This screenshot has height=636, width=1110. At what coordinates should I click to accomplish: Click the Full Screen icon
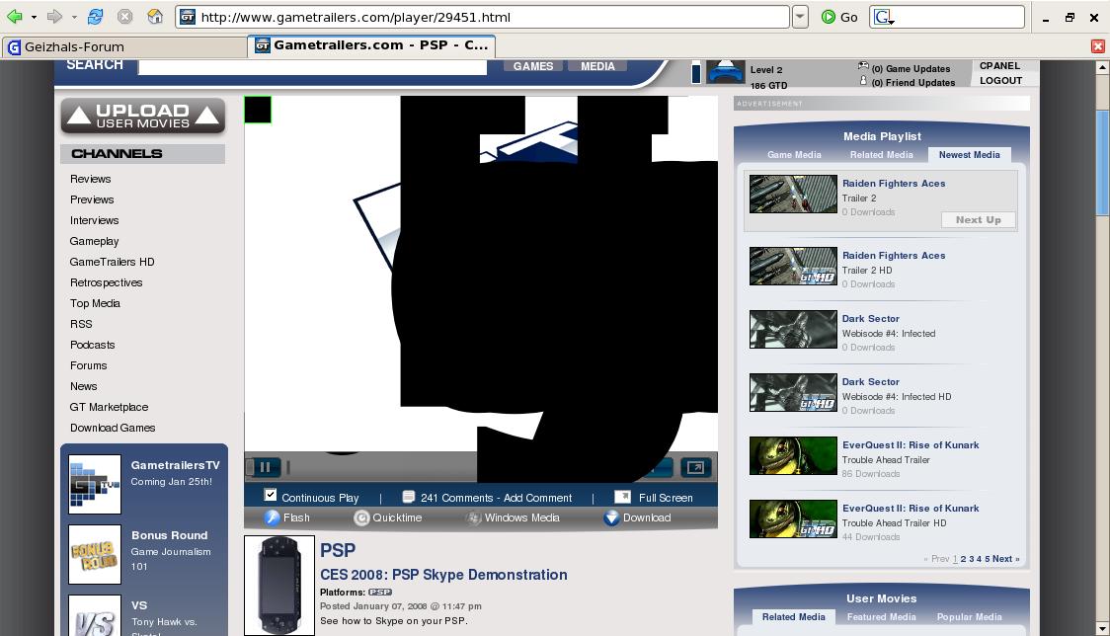622,497
